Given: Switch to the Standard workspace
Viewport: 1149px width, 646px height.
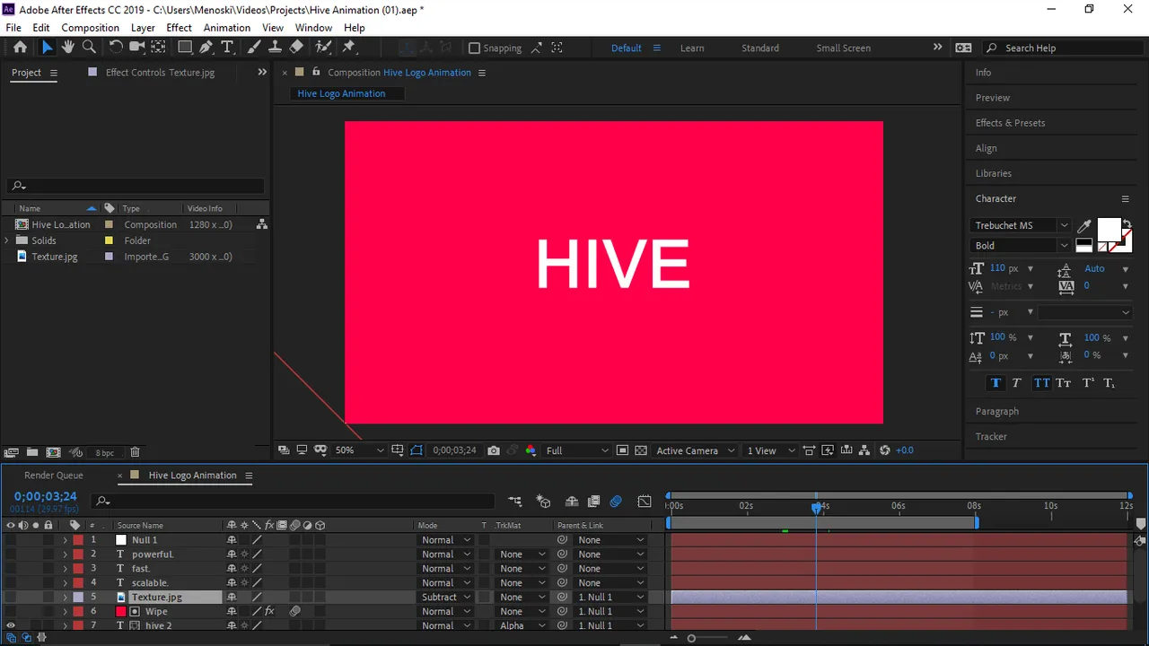Looking at the screenshot, I should pos(760,48).
